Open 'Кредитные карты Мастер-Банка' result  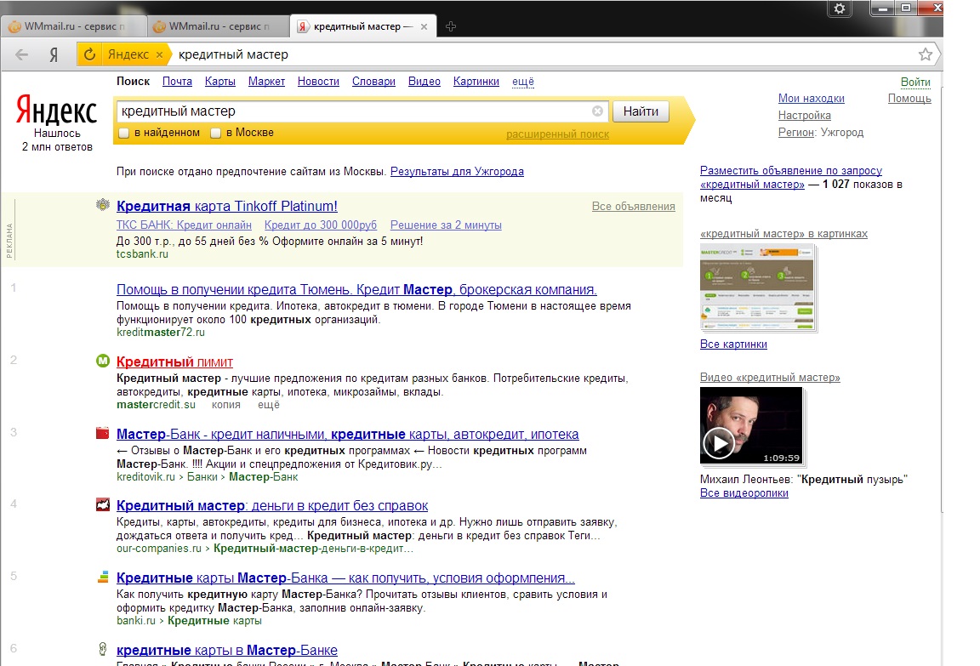click(345, 578)
